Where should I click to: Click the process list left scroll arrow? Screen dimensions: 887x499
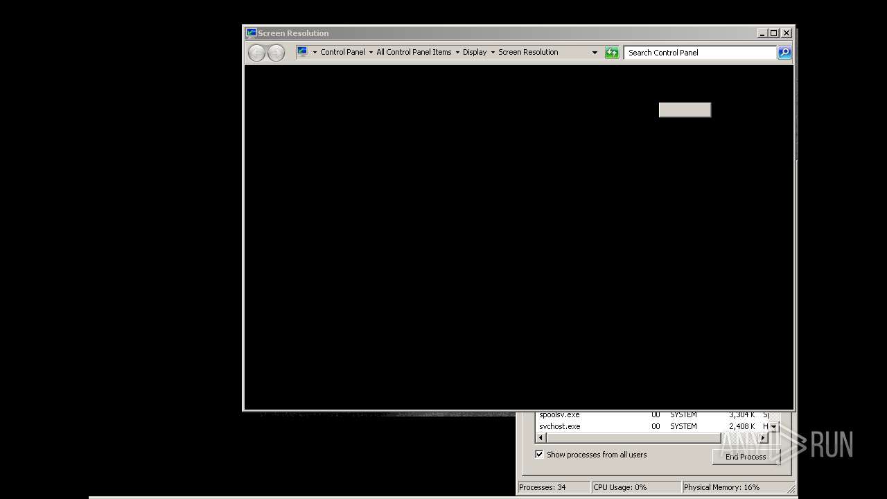coord(541,438)
